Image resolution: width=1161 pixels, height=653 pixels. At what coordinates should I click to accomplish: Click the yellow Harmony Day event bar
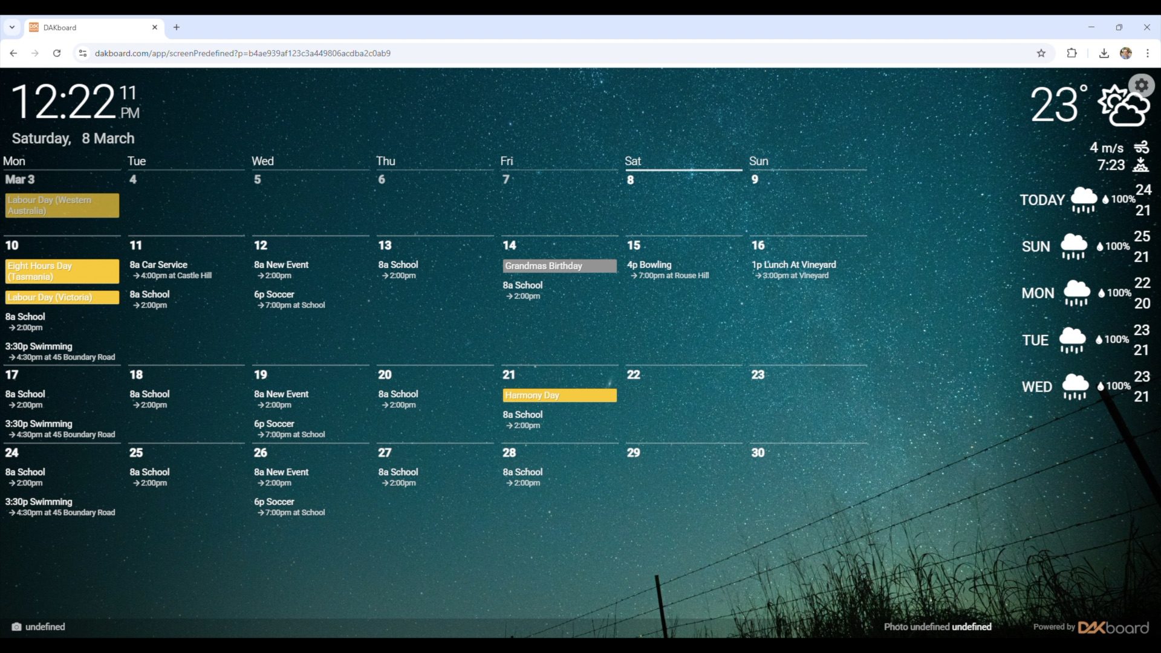click(559, 395)
